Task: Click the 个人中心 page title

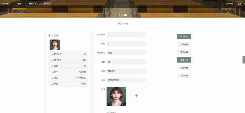Action: [123, 24]
